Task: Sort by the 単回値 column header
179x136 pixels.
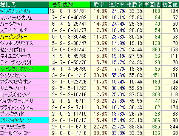Action: pos(152,5)
